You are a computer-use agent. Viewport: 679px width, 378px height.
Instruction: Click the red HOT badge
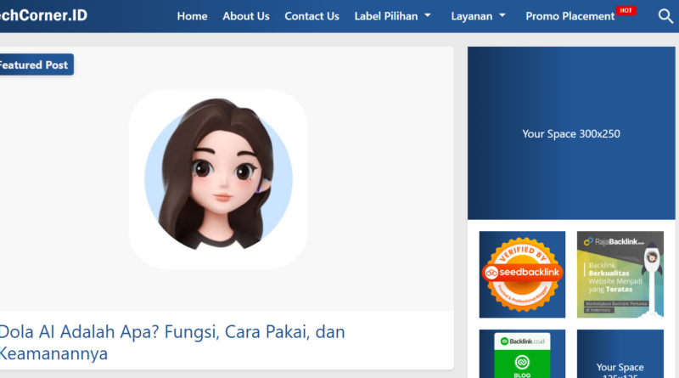coord(626,10)
